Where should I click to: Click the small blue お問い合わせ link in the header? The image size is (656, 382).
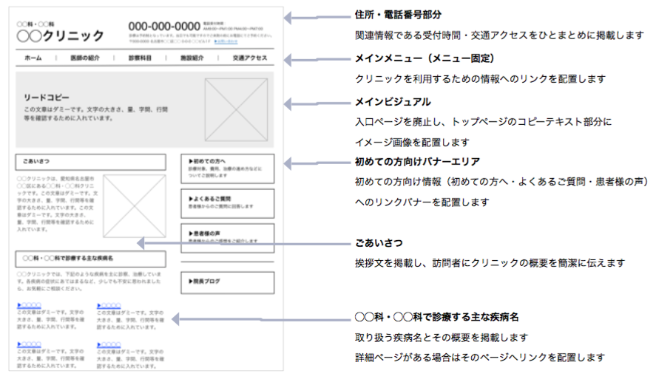[226, 41]
